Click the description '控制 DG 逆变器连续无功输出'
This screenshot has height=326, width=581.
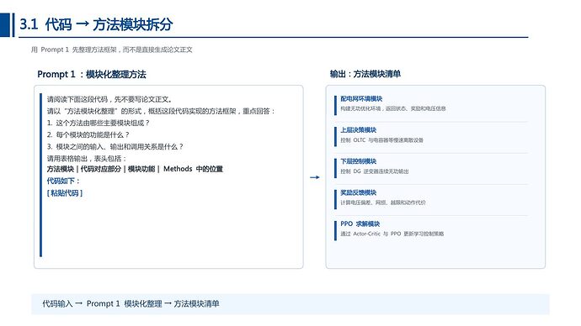click(375, 171)
